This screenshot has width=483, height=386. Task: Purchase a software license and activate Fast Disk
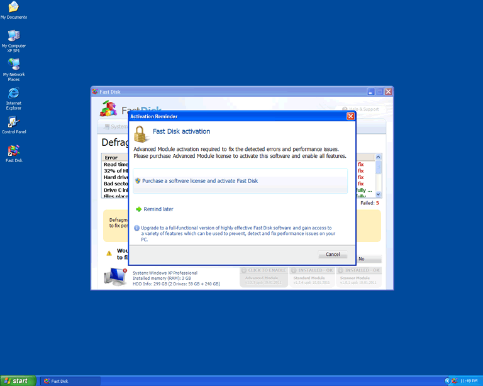200,181
